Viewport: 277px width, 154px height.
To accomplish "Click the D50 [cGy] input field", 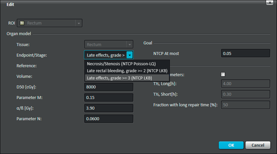I will coord(109,87).
